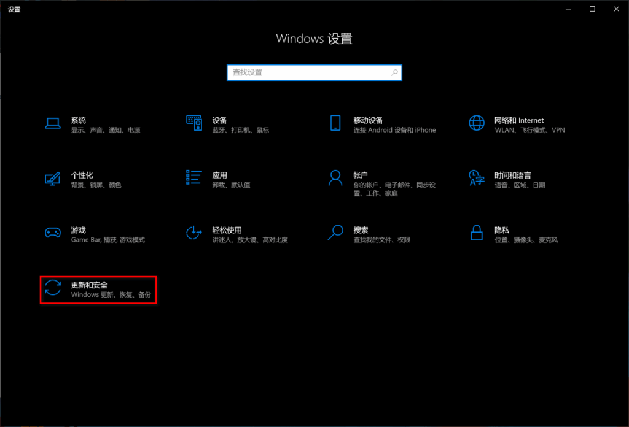This screenshot has width=629, height=427.
Task: Open 应用 settings title
Action: (219, 175)
